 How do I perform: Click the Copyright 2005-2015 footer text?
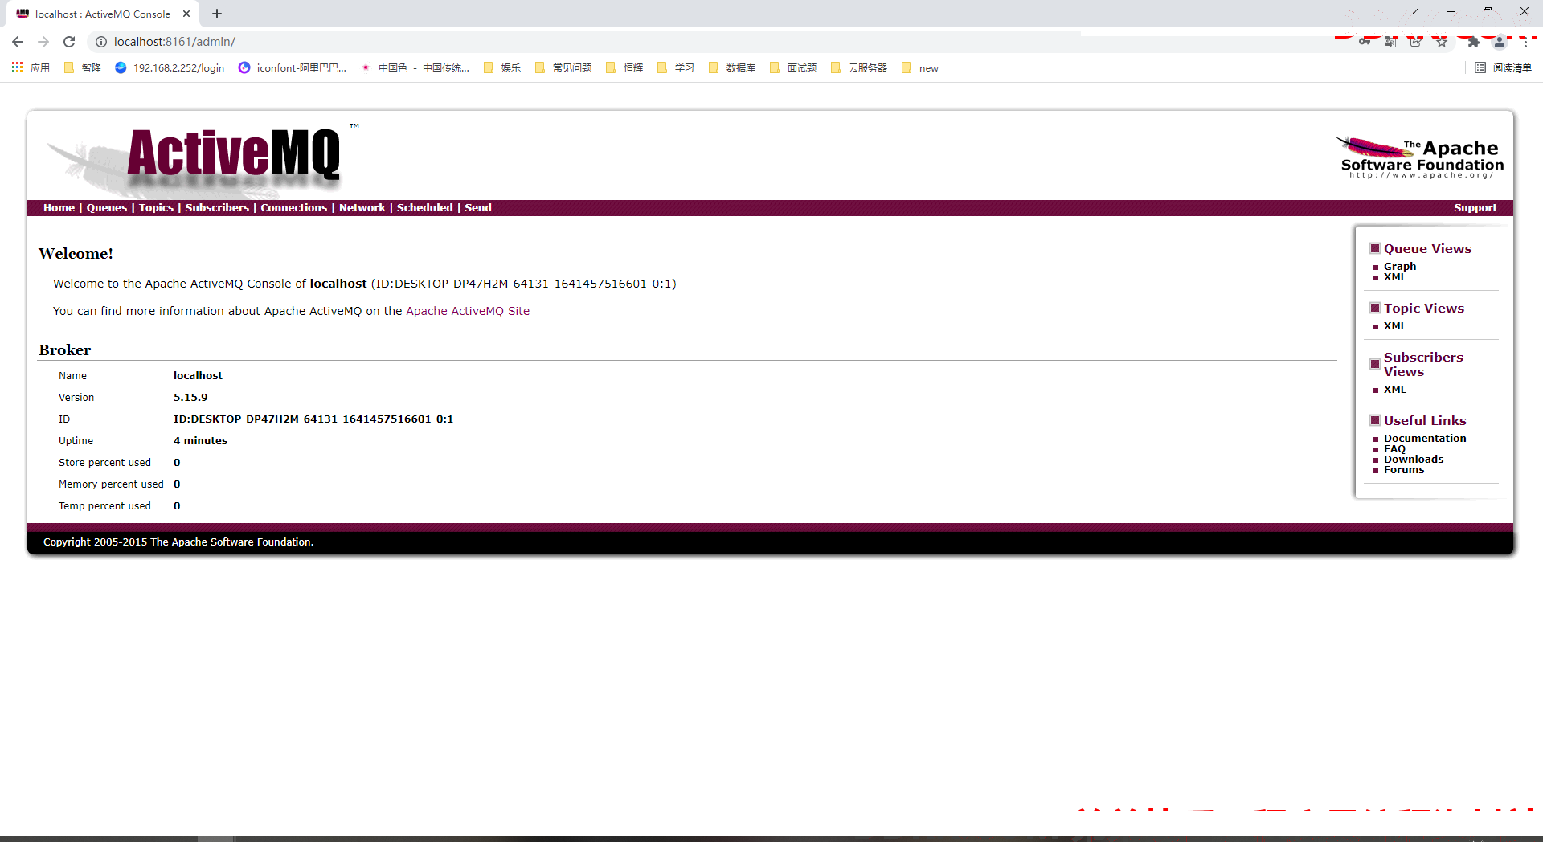tap(178, 542)
